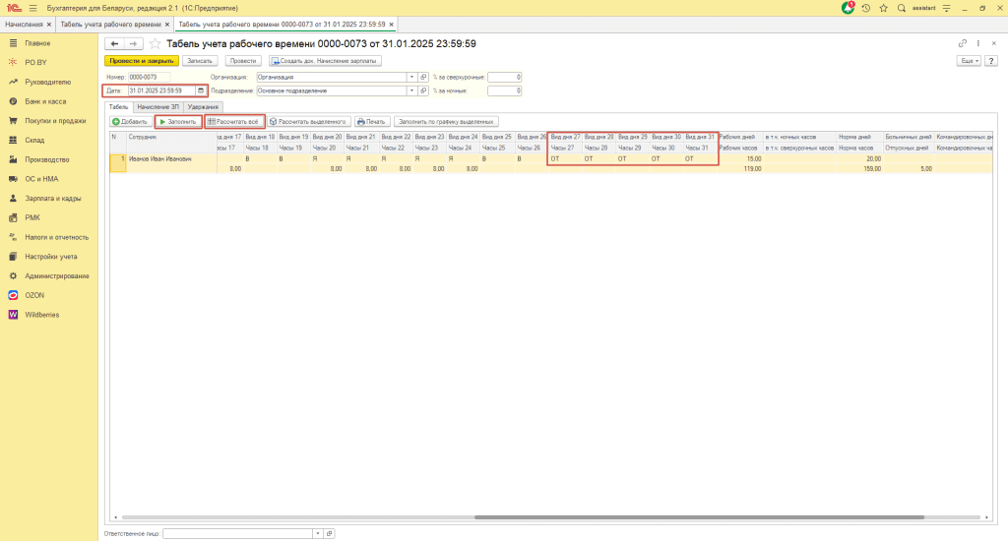Click ОТ cell under Вид дня 27

[565, 158]
